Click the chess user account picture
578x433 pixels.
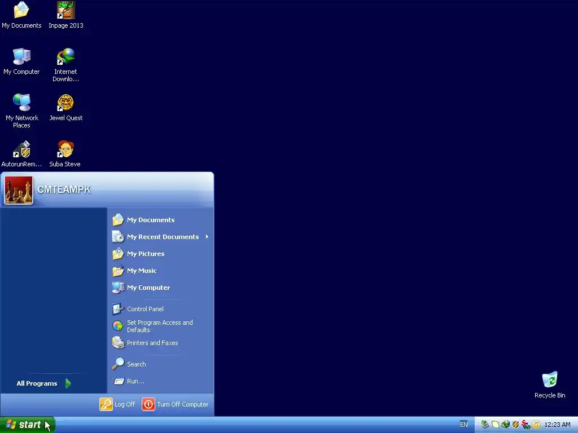pyautogui.click(x=19, y=190)
